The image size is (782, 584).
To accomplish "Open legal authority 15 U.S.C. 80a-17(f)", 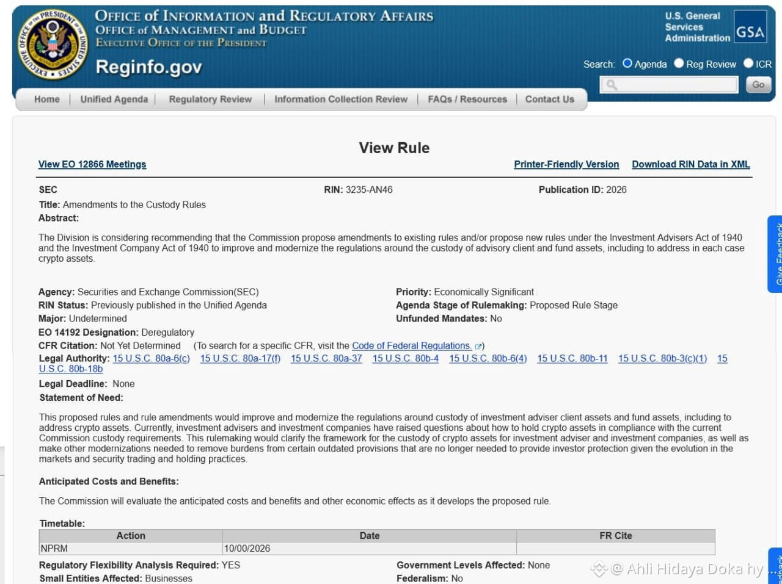I will [241, 359].
